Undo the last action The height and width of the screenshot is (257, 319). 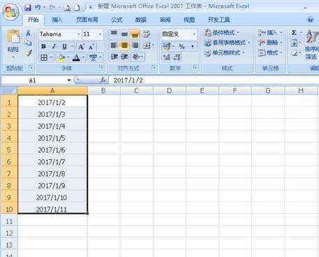click(x=38, y=8)
